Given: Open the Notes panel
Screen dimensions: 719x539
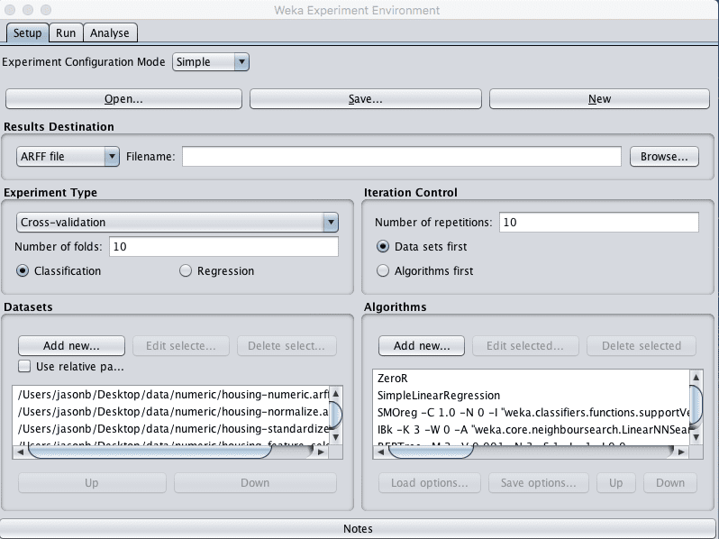Looking at the screenshot, I should pos(358,529).
